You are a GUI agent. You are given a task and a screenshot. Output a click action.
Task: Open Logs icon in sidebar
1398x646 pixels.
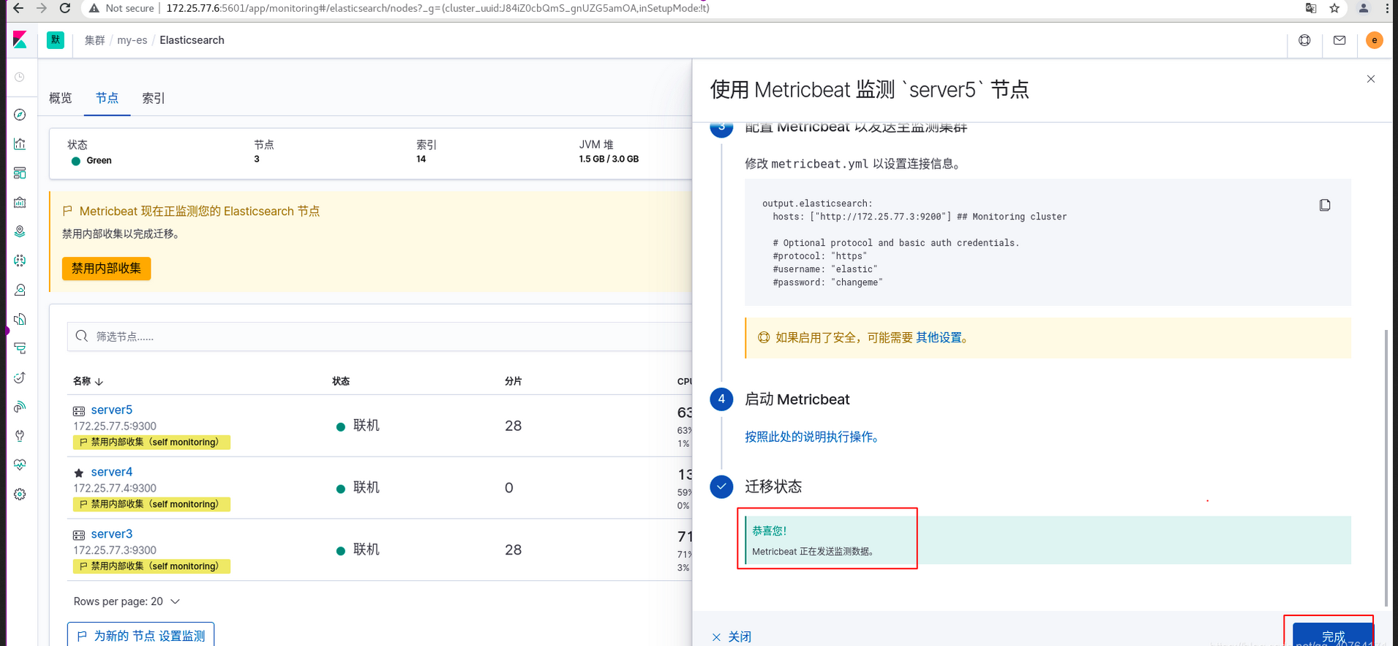click(20, 320)
